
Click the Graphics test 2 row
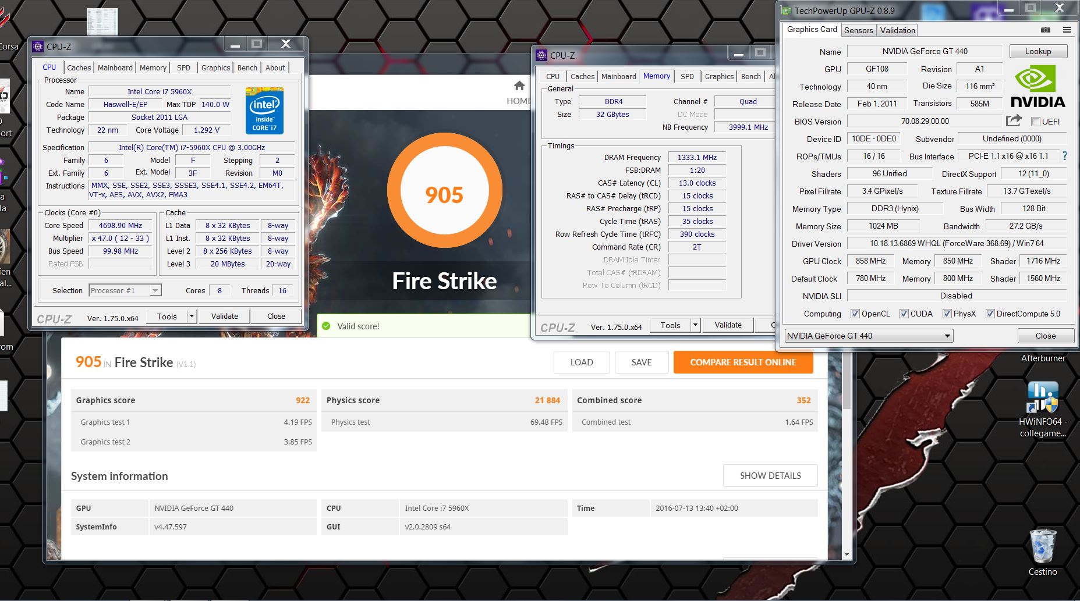pyautogui.click(x=194, y=442)
